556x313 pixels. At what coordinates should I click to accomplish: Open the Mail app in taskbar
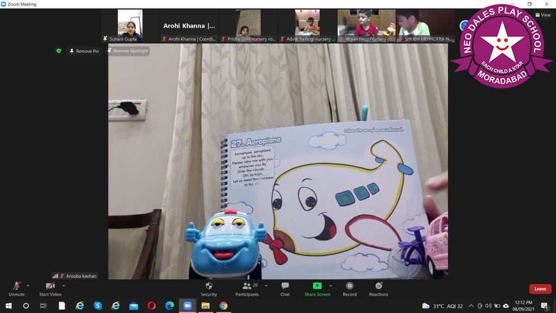tap(134, 305)
